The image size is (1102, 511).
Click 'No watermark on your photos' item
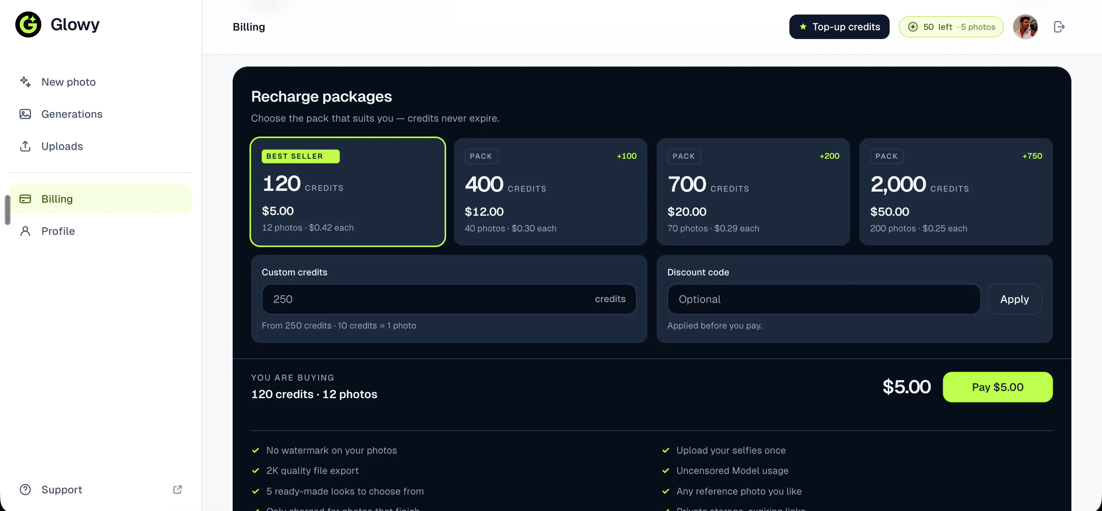coord(331,450)
